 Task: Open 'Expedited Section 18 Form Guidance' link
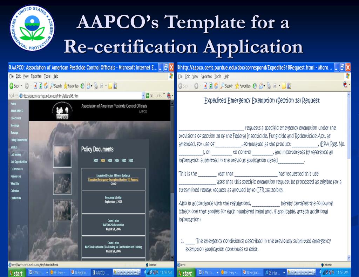coord(113,175)
